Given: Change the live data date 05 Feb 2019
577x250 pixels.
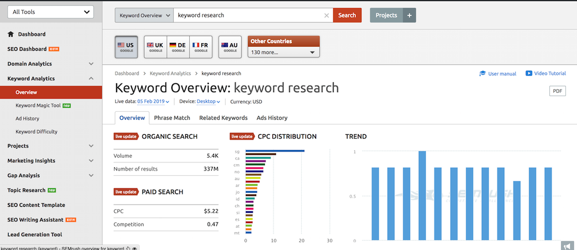Looking at the screenshot, I should coord(153,102).
